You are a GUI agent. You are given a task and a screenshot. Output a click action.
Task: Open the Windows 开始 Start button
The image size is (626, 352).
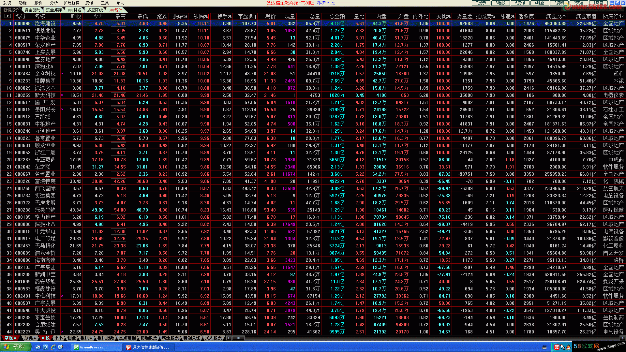15,347
